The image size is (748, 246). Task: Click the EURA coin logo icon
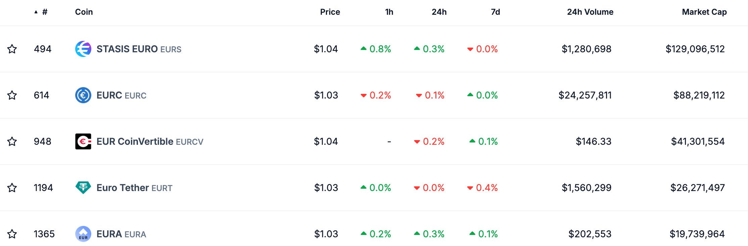(x=83, y=234)
